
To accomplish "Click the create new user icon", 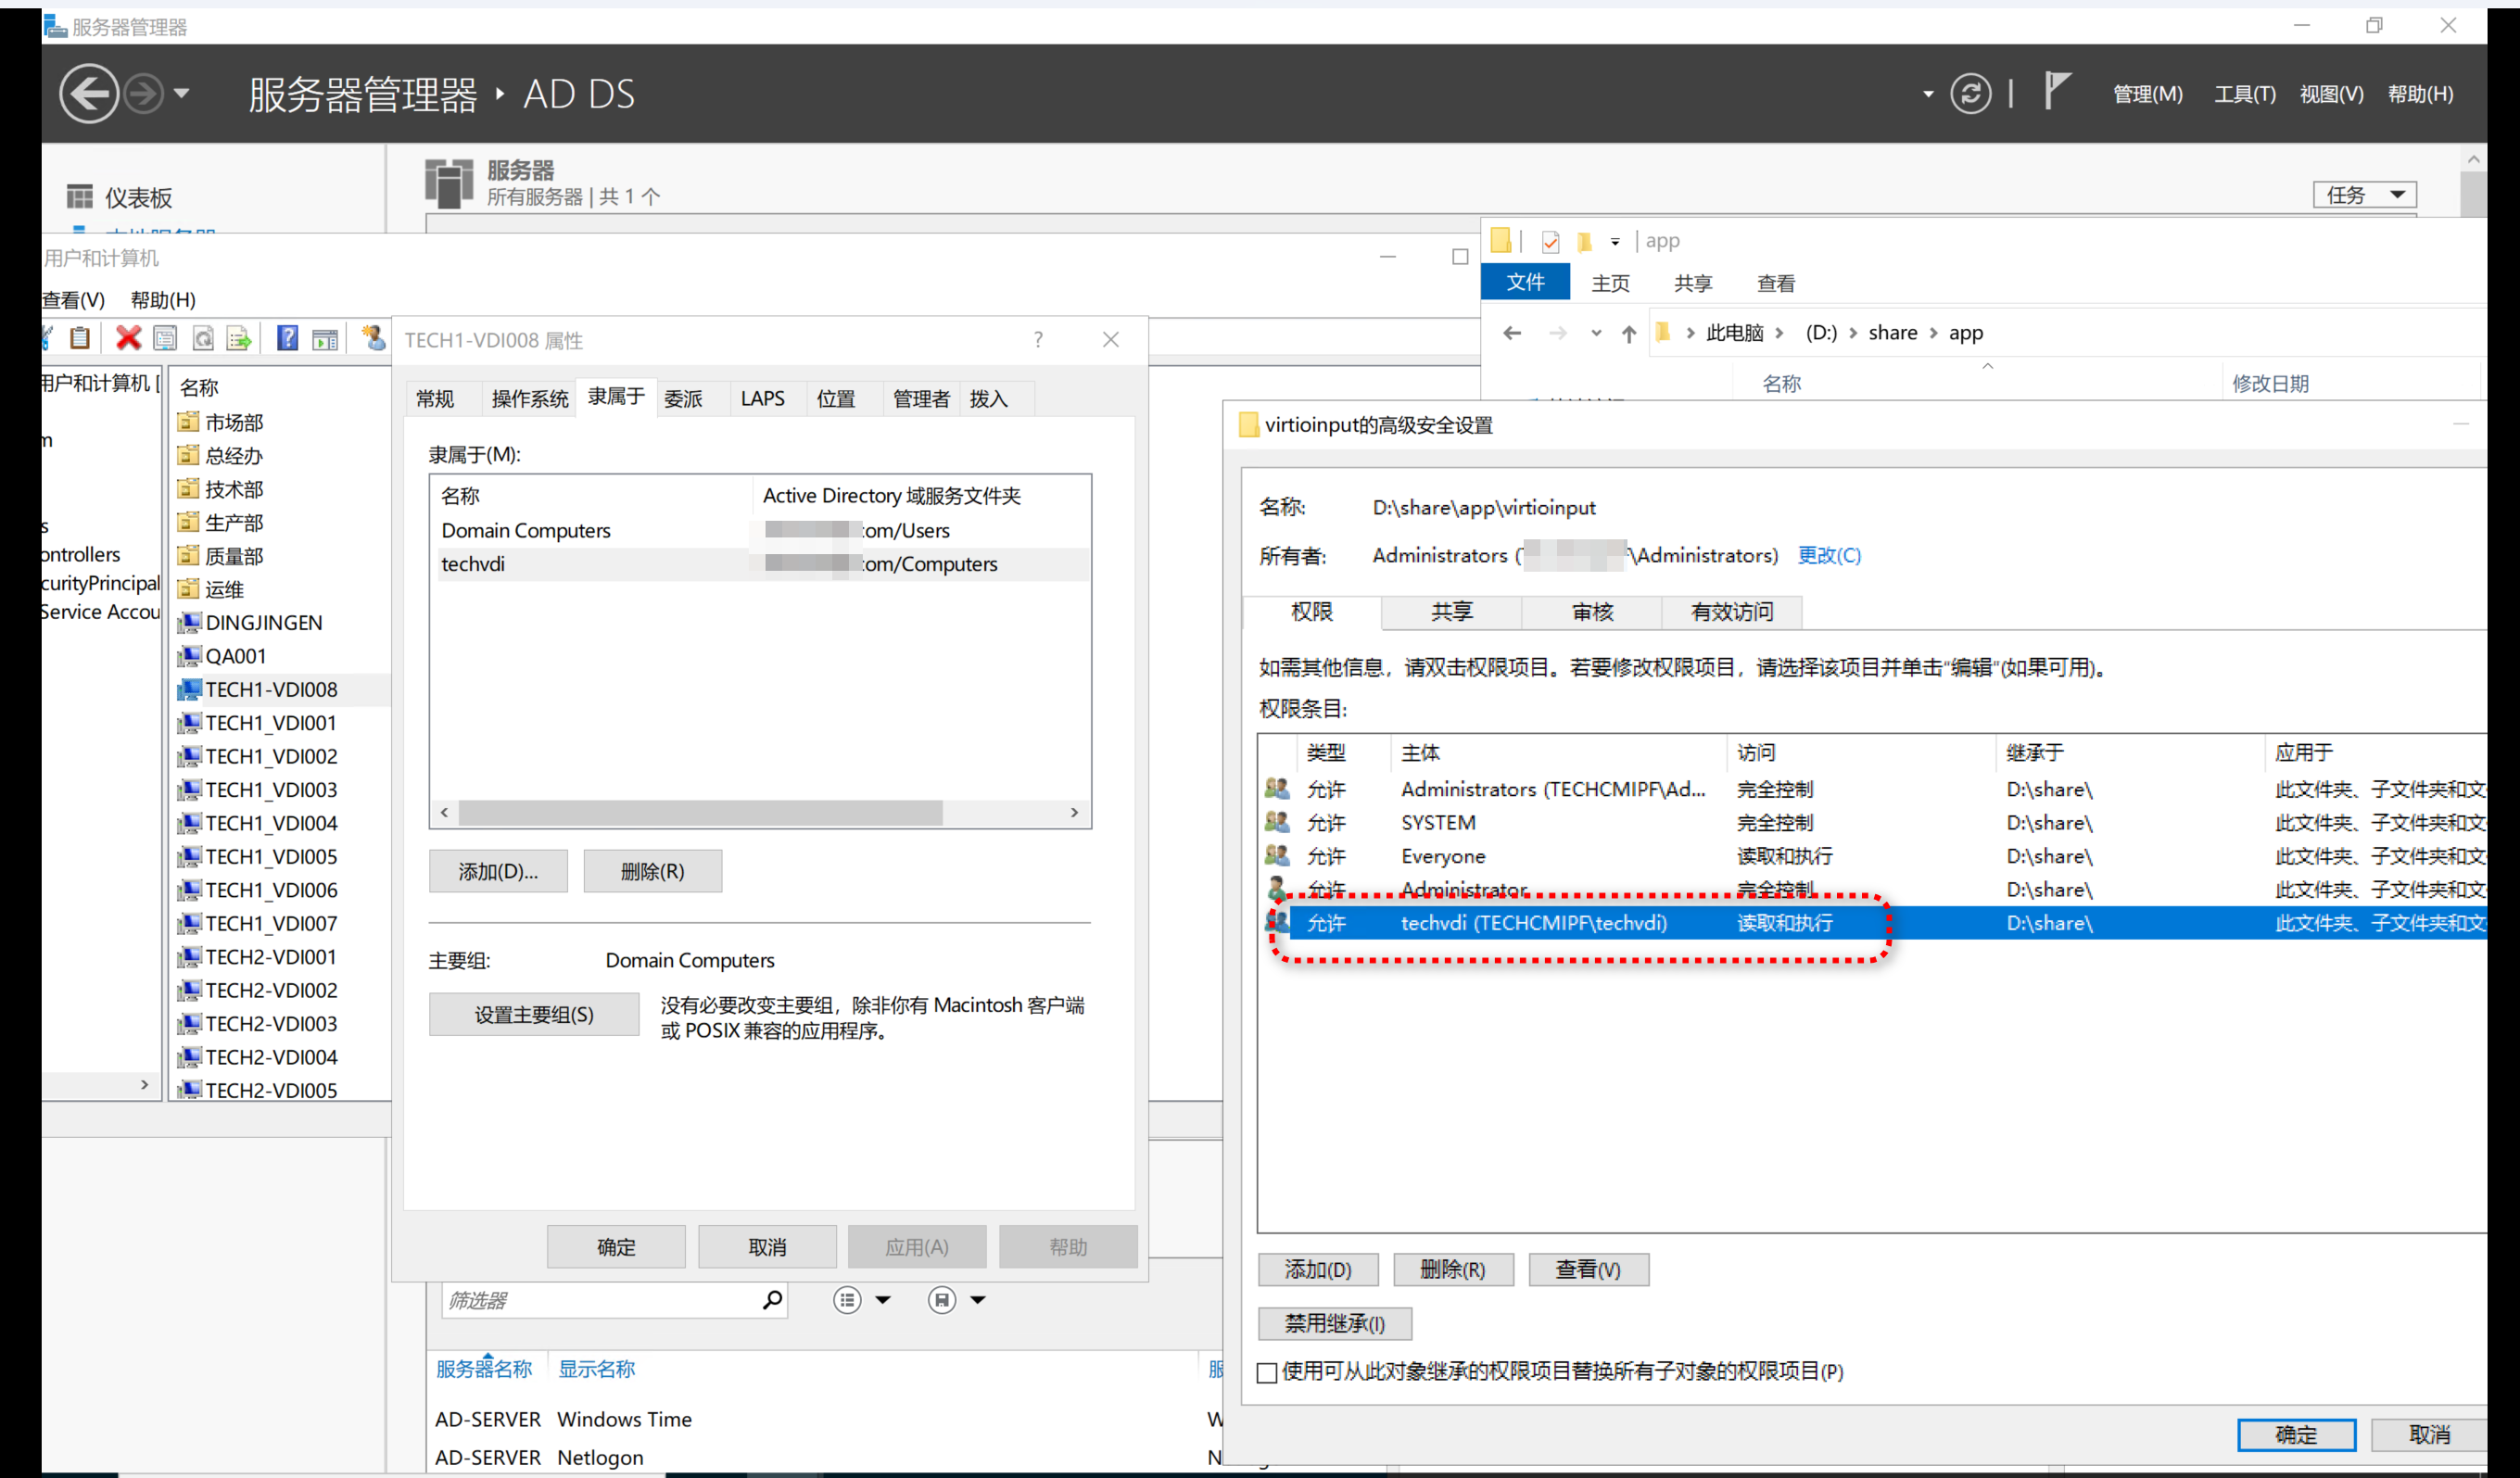I will pyautogui.click(x=373, y=338).
